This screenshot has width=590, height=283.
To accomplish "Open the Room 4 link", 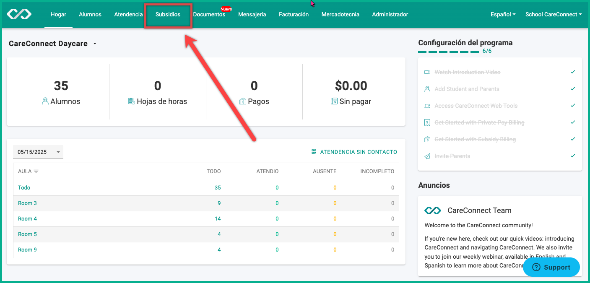I will pyautogui.click(x=27, y=218).
